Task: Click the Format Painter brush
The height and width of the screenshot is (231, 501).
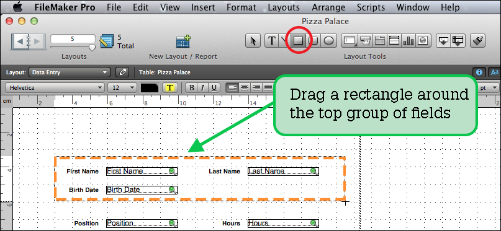Action: click(478, 41)
